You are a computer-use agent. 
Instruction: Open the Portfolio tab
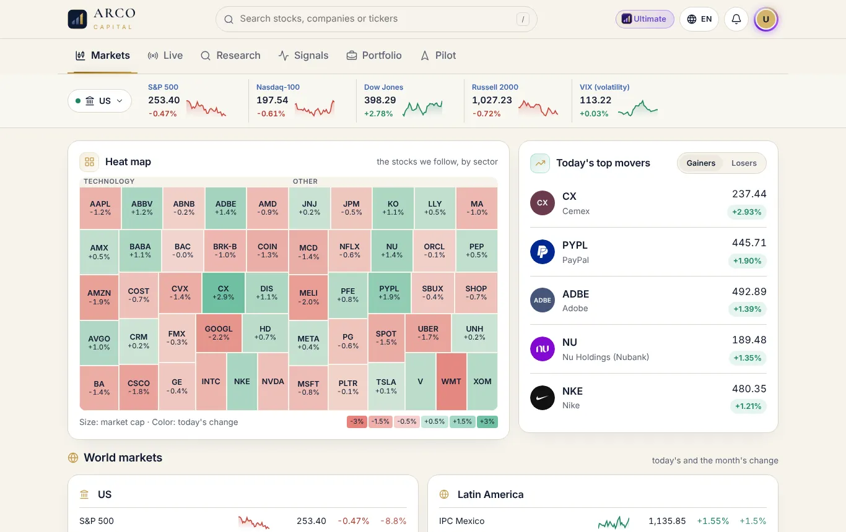point(374,56)
